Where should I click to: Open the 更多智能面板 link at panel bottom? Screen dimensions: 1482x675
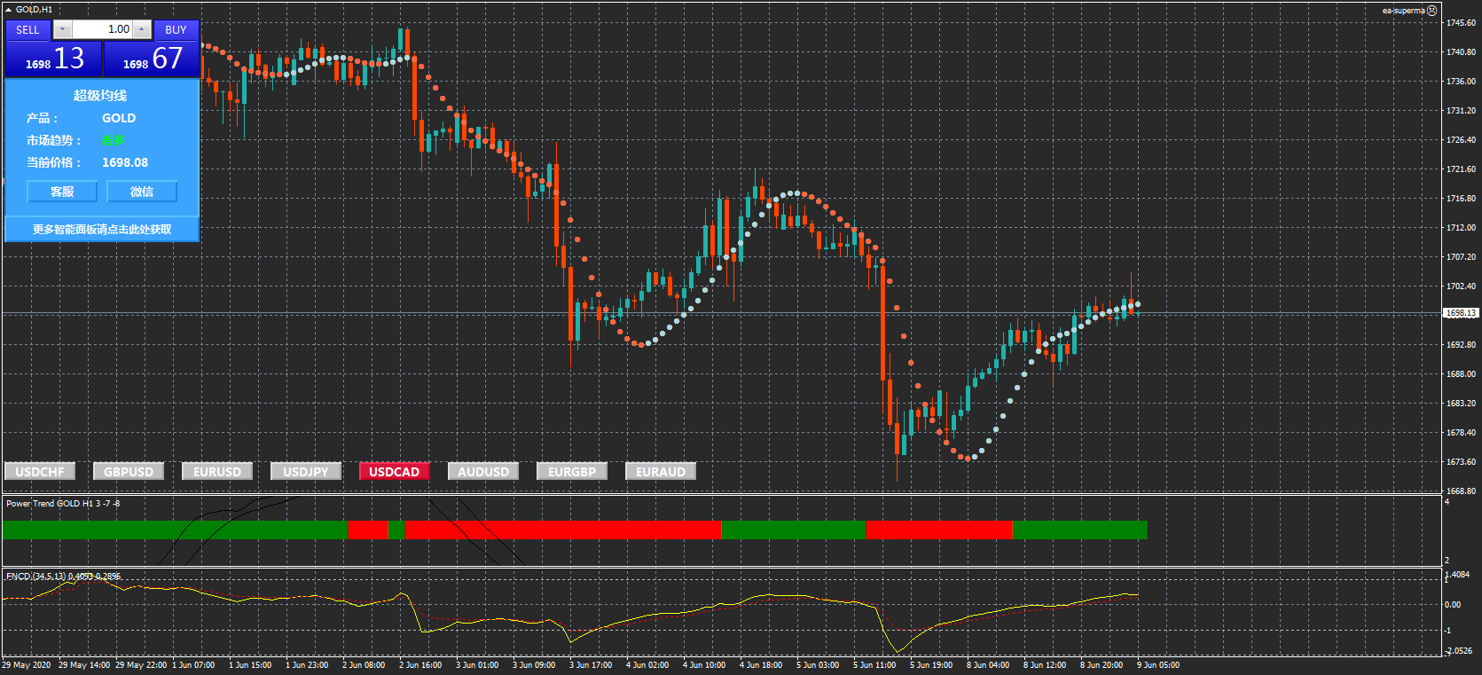pyautogui.click(x=102, y=230)
